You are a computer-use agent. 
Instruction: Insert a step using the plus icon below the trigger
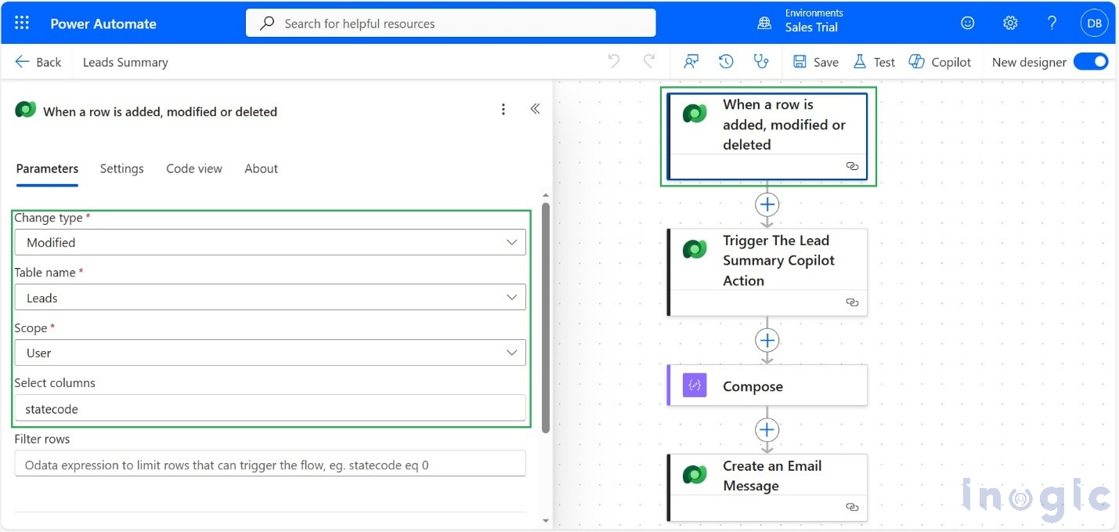click(x=767, y=204)
